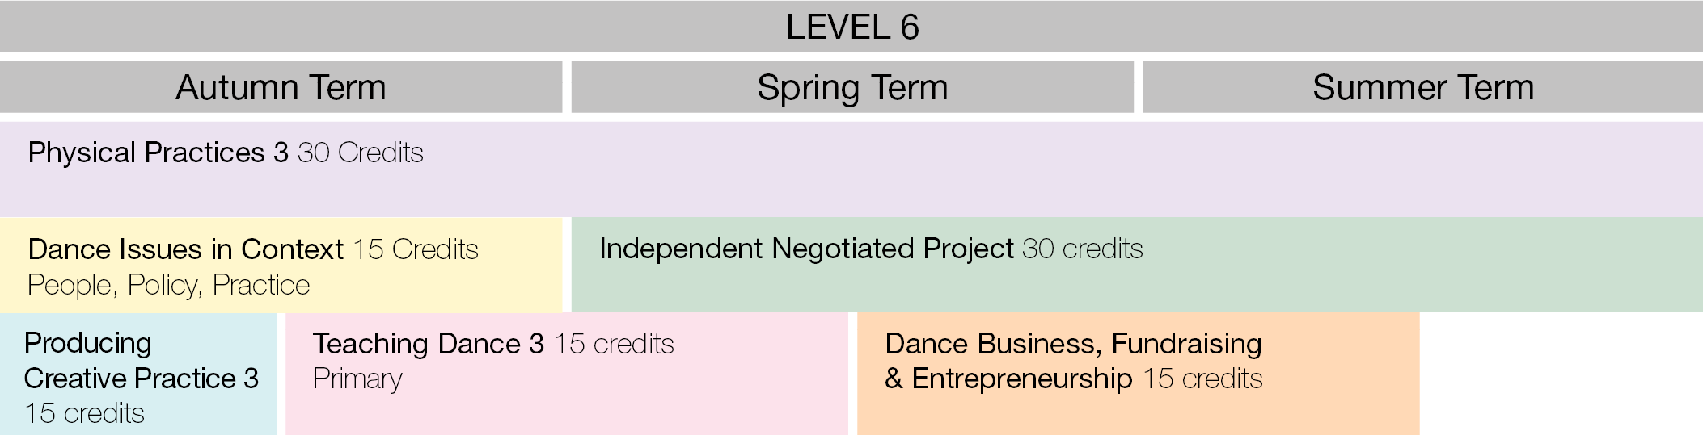Click '15 credits' under Producing Creative Practice 3
The height and width of the screenshot is (435, 1703).
pos(84,413)
